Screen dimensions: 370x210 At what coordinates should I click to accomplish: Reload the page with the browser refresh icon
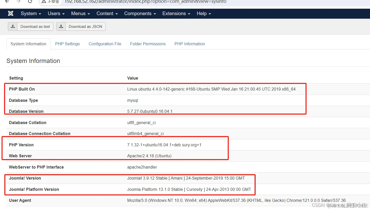tap(30, 1)
